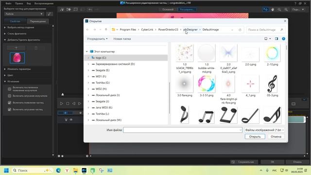Click the undo arrow in the editor toolbar

point(90,9)
